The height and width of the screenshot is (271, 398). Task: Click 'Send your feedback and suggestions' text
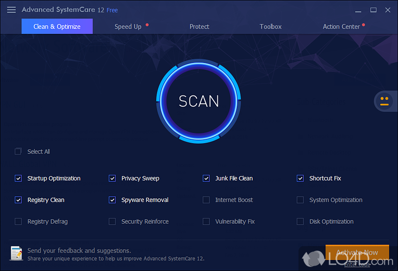coord(79,251)
